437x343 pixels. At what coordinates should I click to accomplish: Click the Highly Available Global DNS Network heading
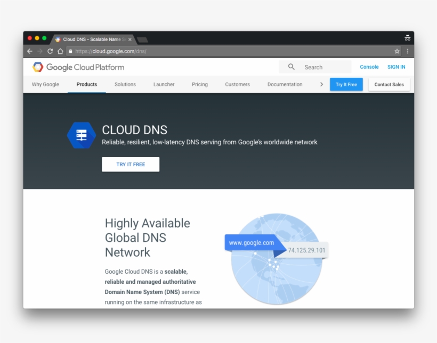(x=148, y=238)
